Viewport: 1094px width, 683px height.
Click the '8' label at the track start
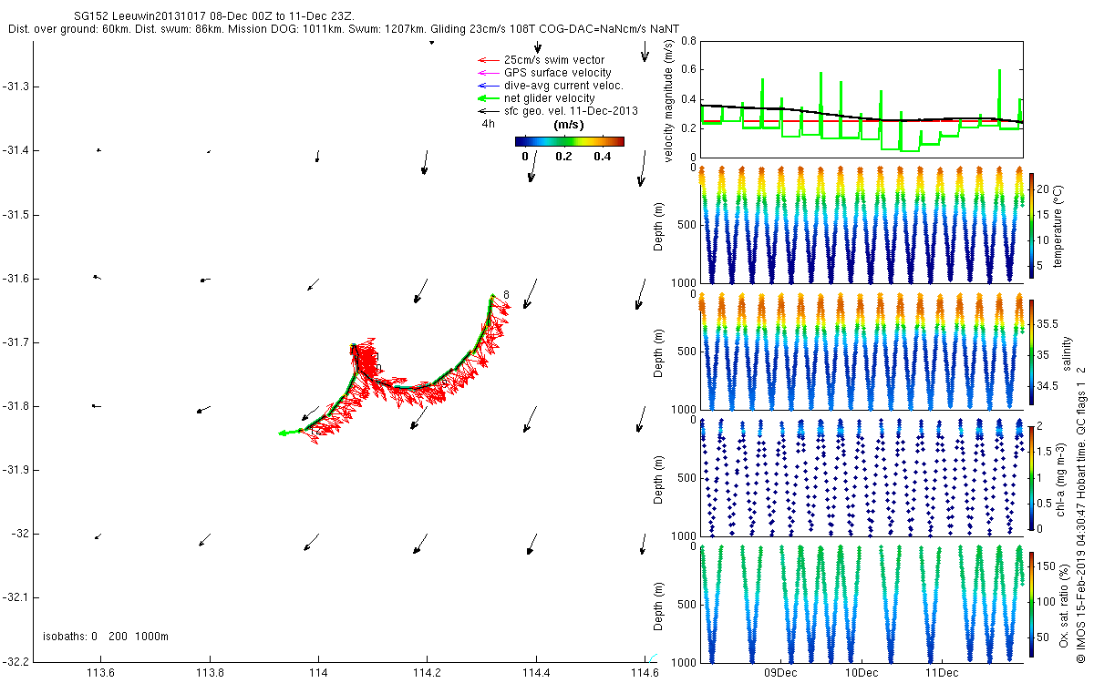tap(506, 293)
